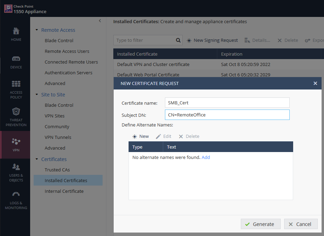Close the New Certificate Request dialog
The image size is (324, 236).
point(315,83)
